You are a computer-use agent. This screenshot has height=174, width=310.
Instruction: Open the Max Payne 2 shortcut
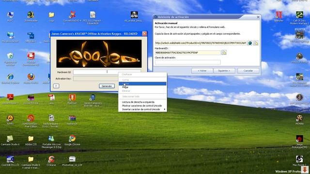pyautogui.click(x=299, y=161)
